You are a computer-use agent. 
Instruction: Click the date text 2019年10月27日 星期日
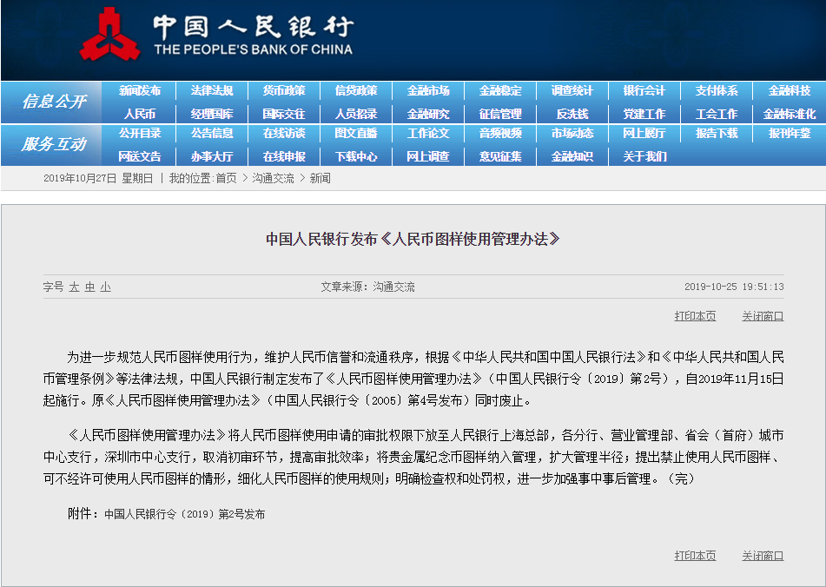pos(98,179)
